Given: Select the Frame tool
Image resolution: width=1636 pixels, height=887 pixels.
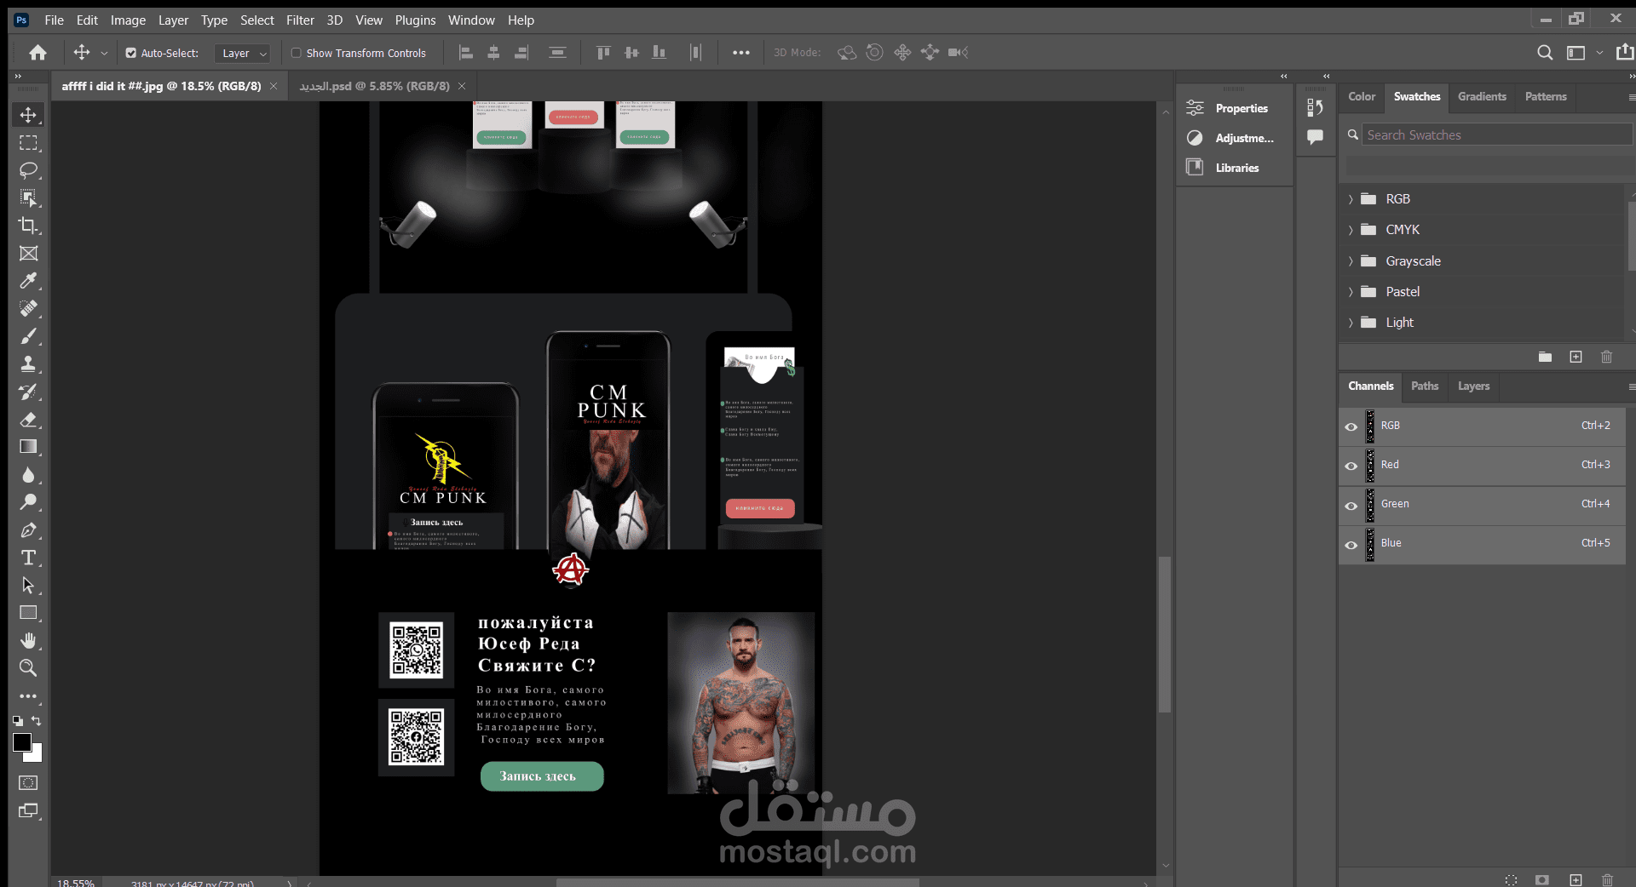Looking at the screenshot, I should [x=28, y=254].
